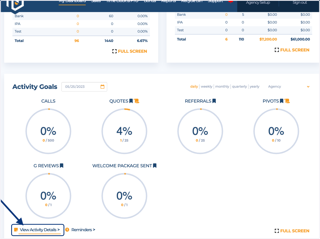
Task: Switch to the yearly period tab
Action: coord(255,86)
